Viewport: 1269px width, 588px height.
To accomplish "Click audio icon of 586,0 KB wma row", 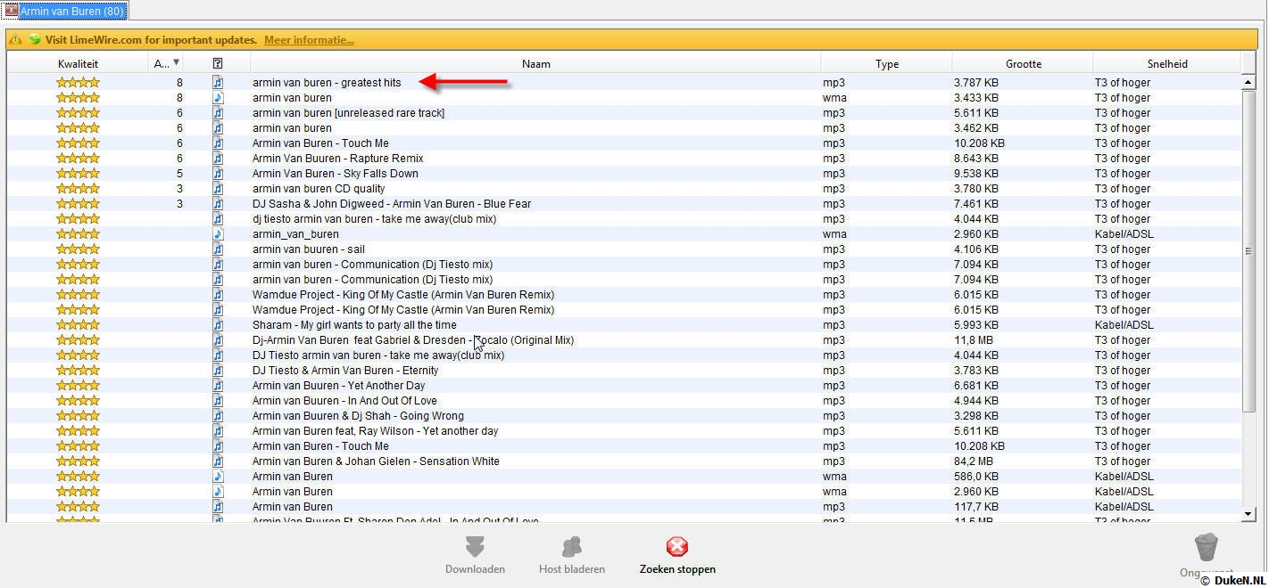I will click(x=218, y=476).
